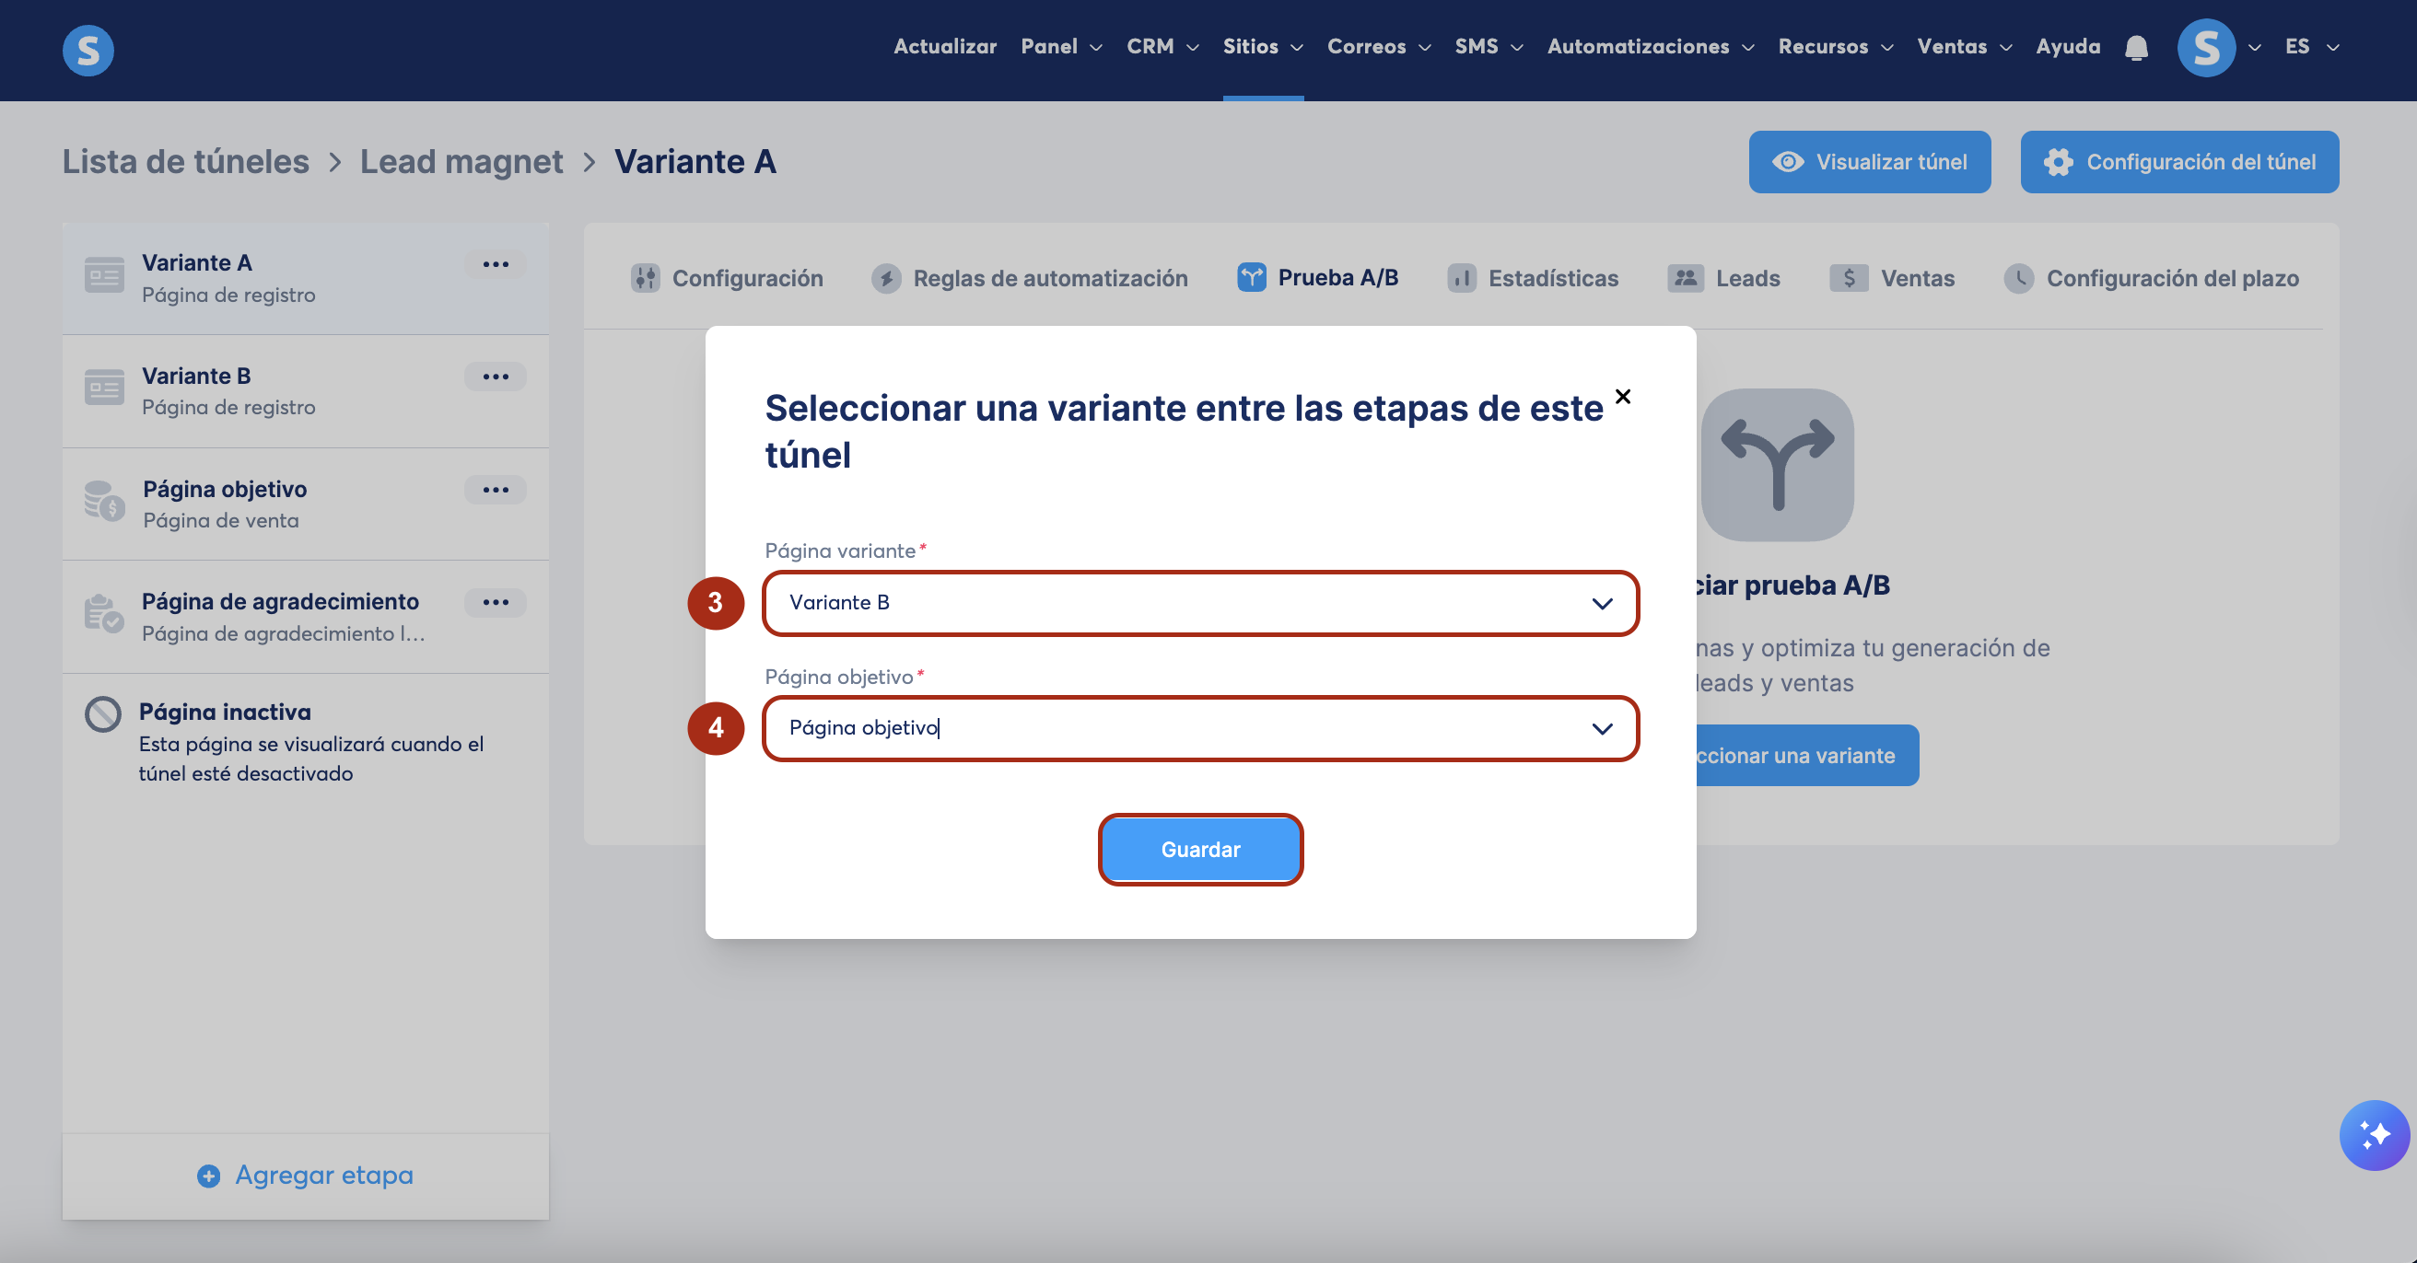The image size is (2417, 1263).
Task: Open three-dots menu for Variante B
Action: (496, 377)
